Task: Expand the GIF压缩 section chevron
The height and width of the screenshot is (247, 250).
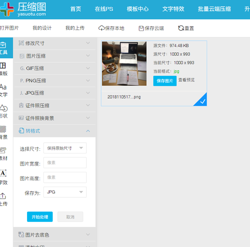Action: pos(88,68)
